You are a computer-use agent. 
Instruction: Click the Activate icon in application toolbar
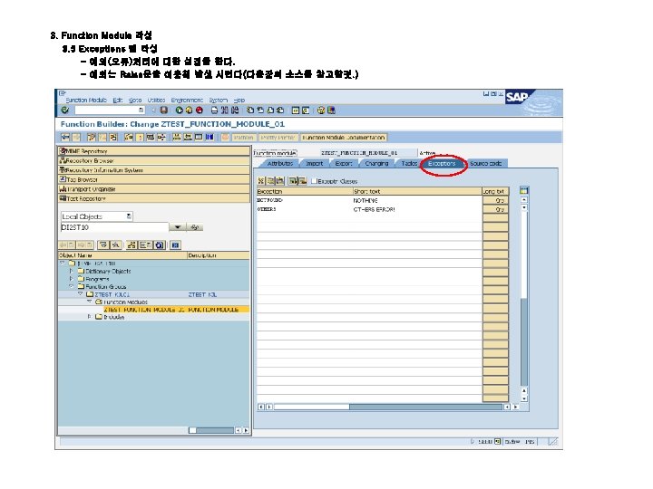140,138
